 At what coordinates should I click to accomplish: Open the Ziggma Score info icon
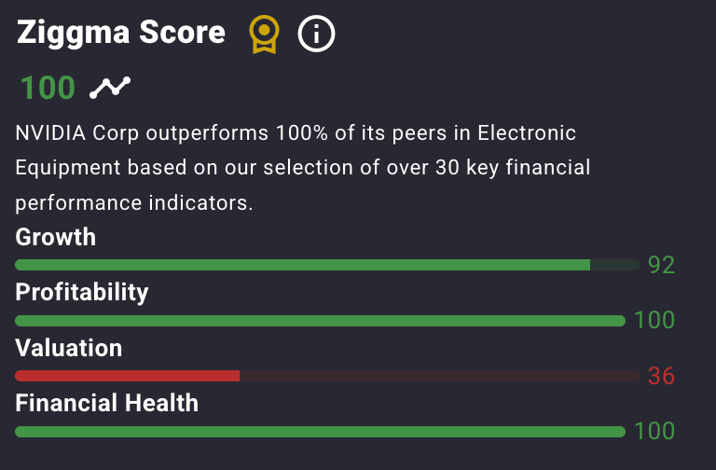click(316, 34)
